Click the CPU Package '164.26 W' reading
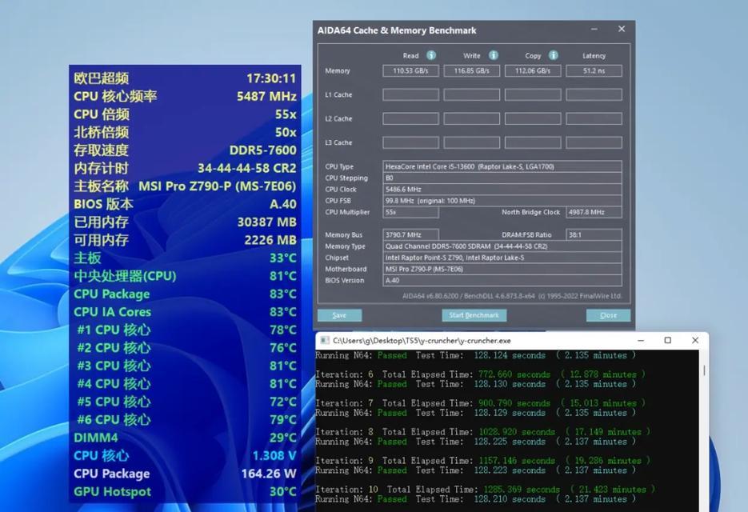 pyautogui.click(x=269, y=474)
